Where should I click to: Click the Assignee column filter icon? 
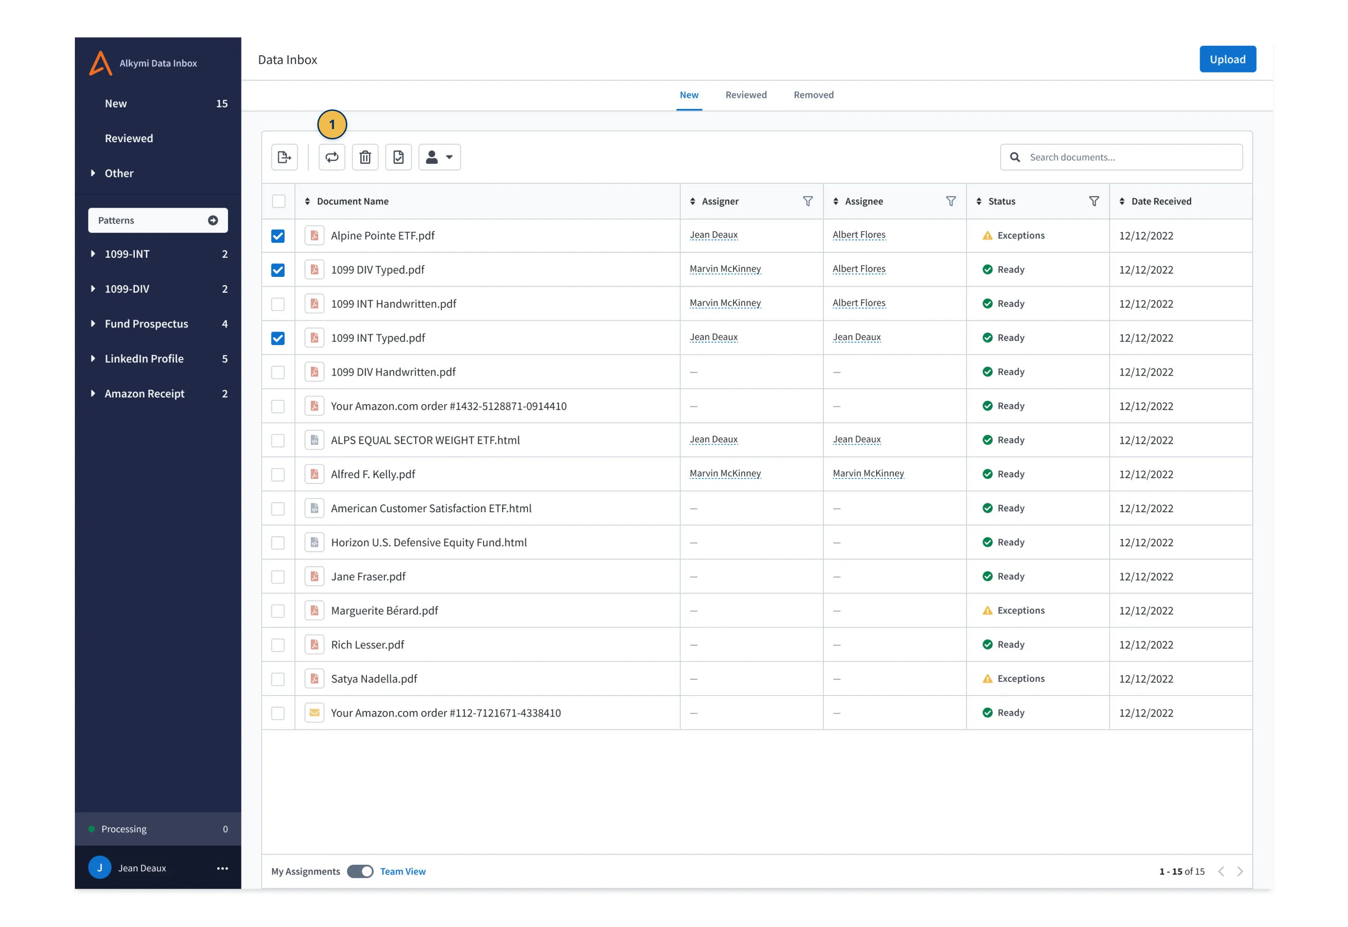point(951,201)
